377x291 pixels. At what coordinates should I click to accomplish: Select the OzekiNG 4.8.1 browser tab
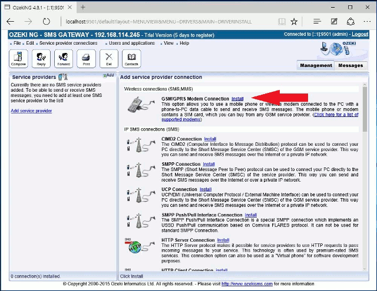38,8
